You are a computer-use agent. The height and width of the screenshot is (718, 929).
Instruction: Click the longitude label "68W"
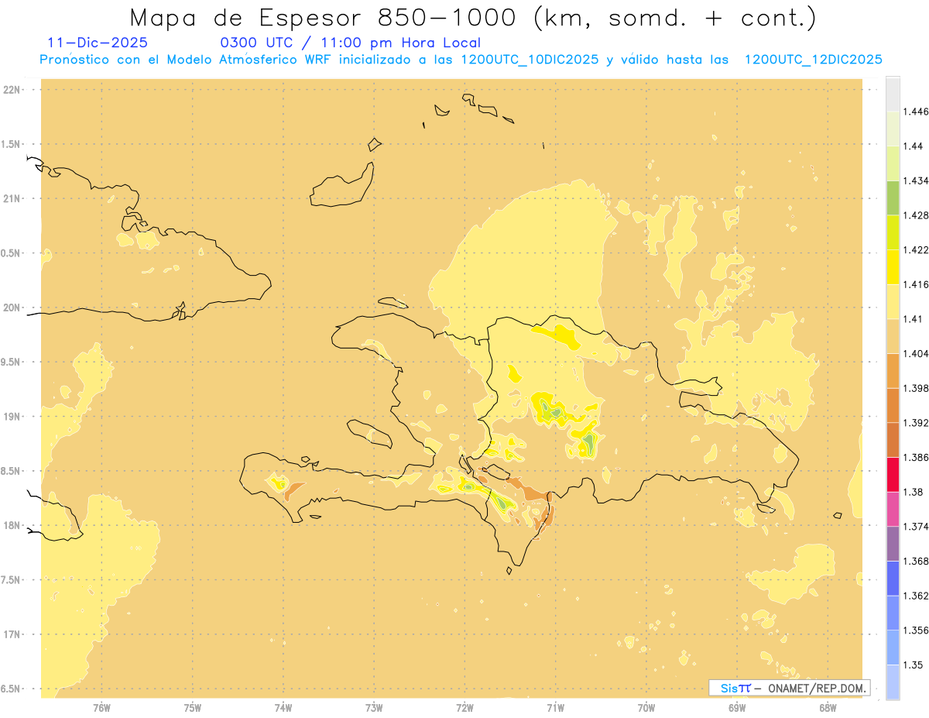(x=828, y=707)
